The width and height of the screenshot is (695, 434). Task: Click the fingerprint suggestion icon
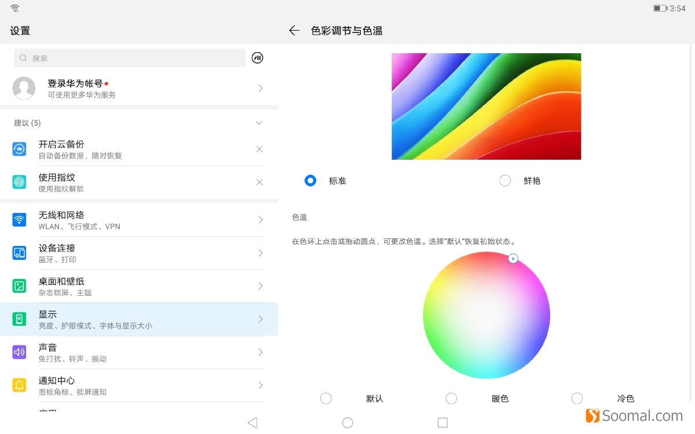[x=19, y=182]
